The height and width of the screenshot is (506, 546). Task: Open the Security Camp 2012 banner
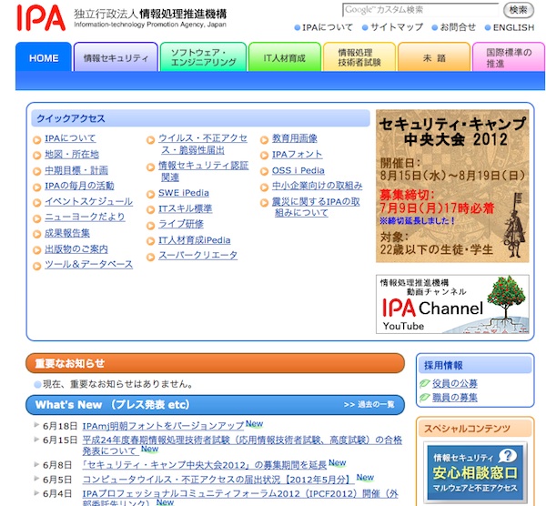452,185
